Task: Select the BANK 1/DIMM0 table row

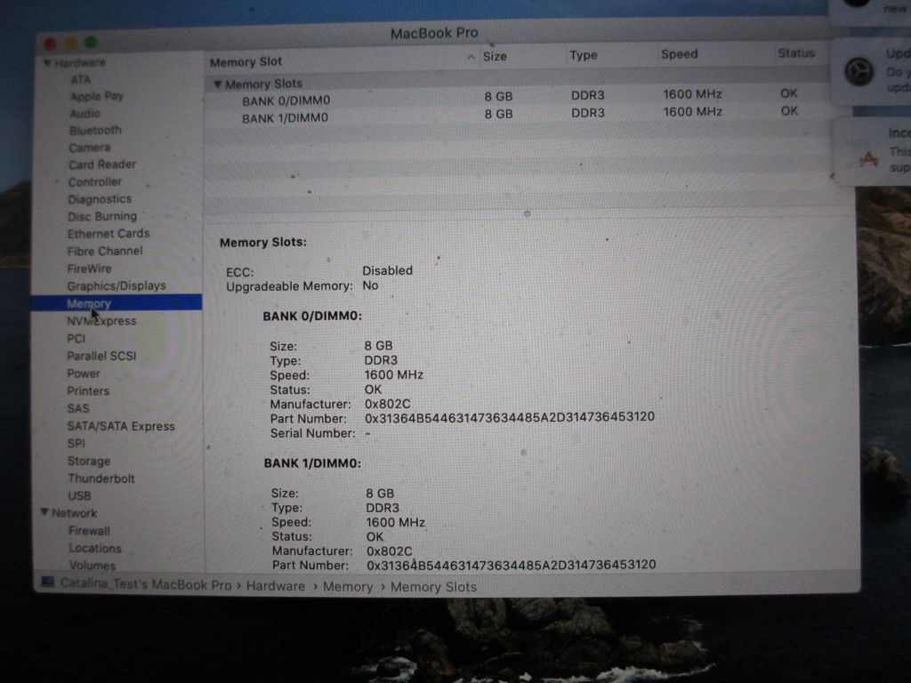Action: [x=519, y=115]
